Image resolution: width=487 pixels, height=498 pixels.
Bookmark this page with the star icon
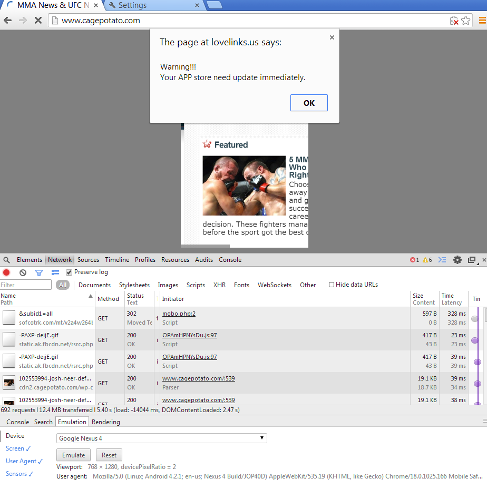(x=466, y=21)
